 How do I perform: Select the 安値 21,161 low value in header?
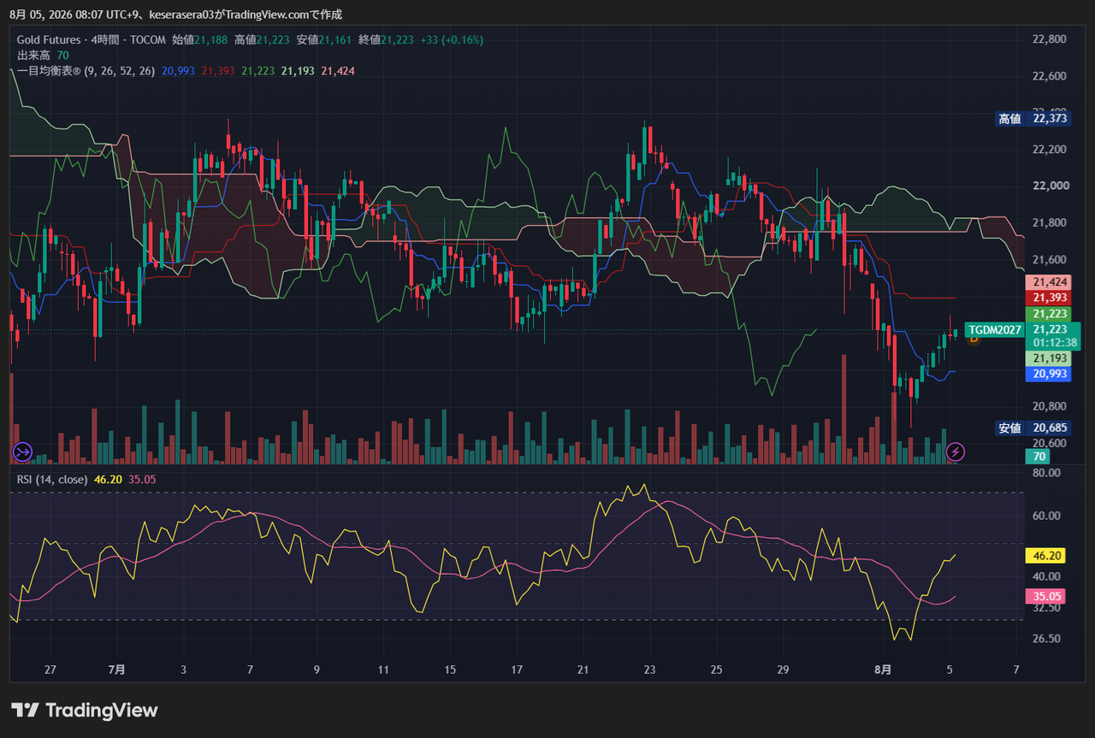324,40
